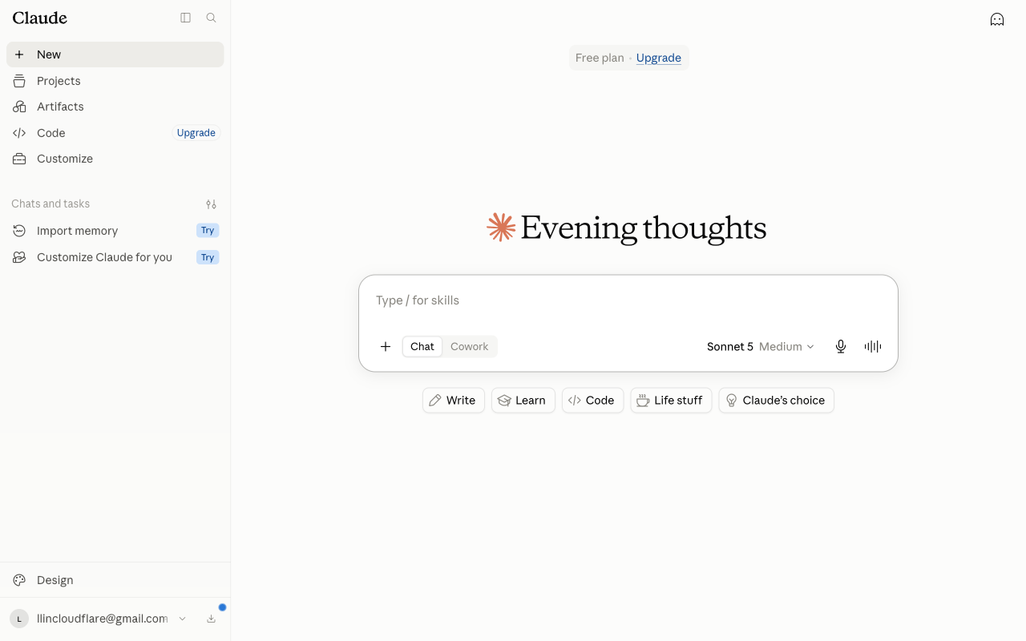Viewport: 1026px width, 641px height.
Task: Click Try badge next to Import memory
Action: pos(208,231)
